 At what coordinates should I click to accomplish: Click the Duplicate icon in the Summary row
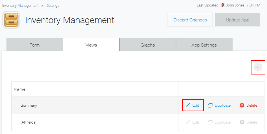(210, 105)
